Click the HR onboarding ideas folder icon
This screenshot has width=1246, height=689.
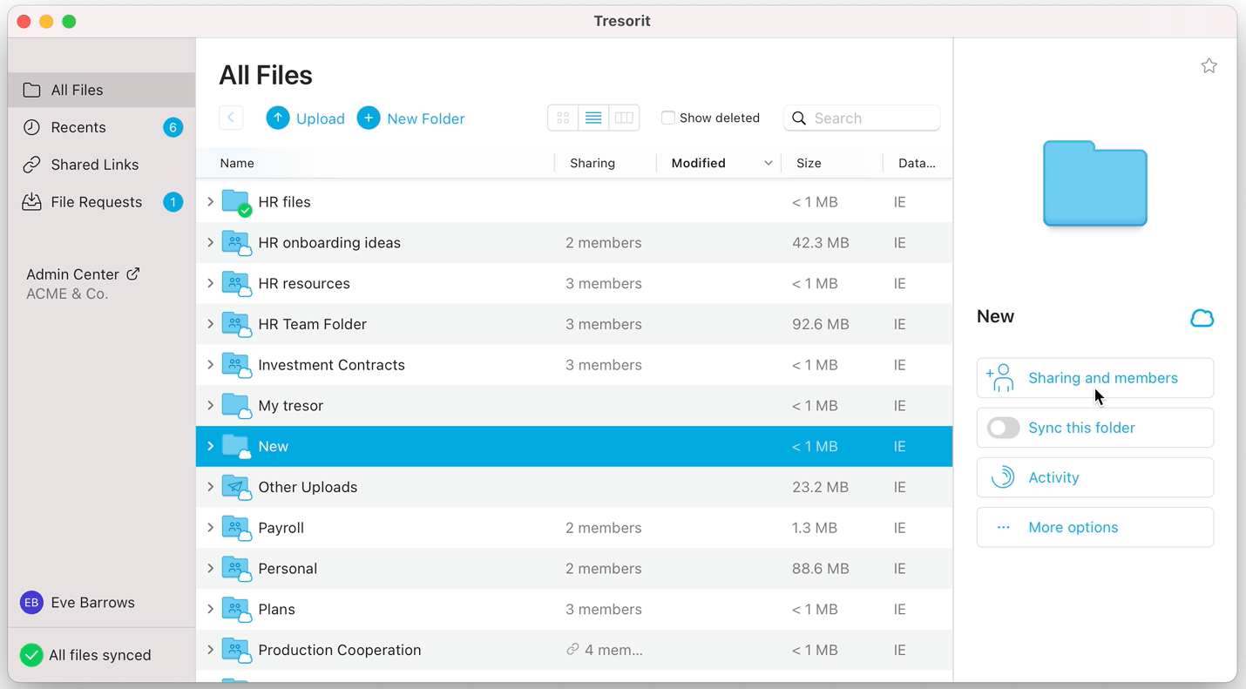tap(236, 243)
